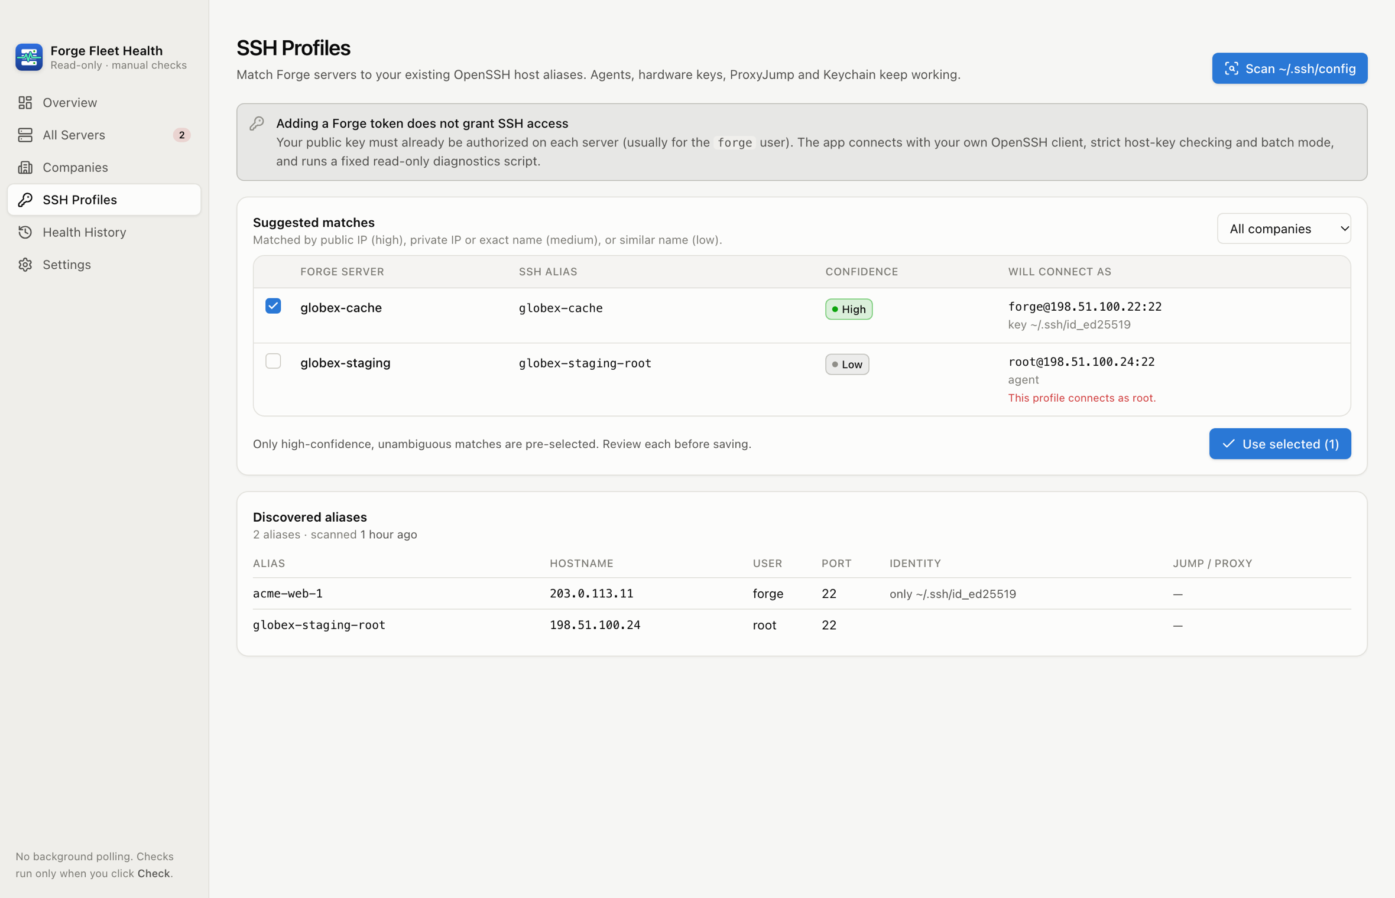
Task: Open the All companies dropdown
Action: (1284, 229)
